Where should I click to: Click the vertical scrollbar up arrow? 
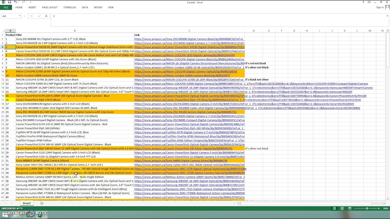(388, 31)
